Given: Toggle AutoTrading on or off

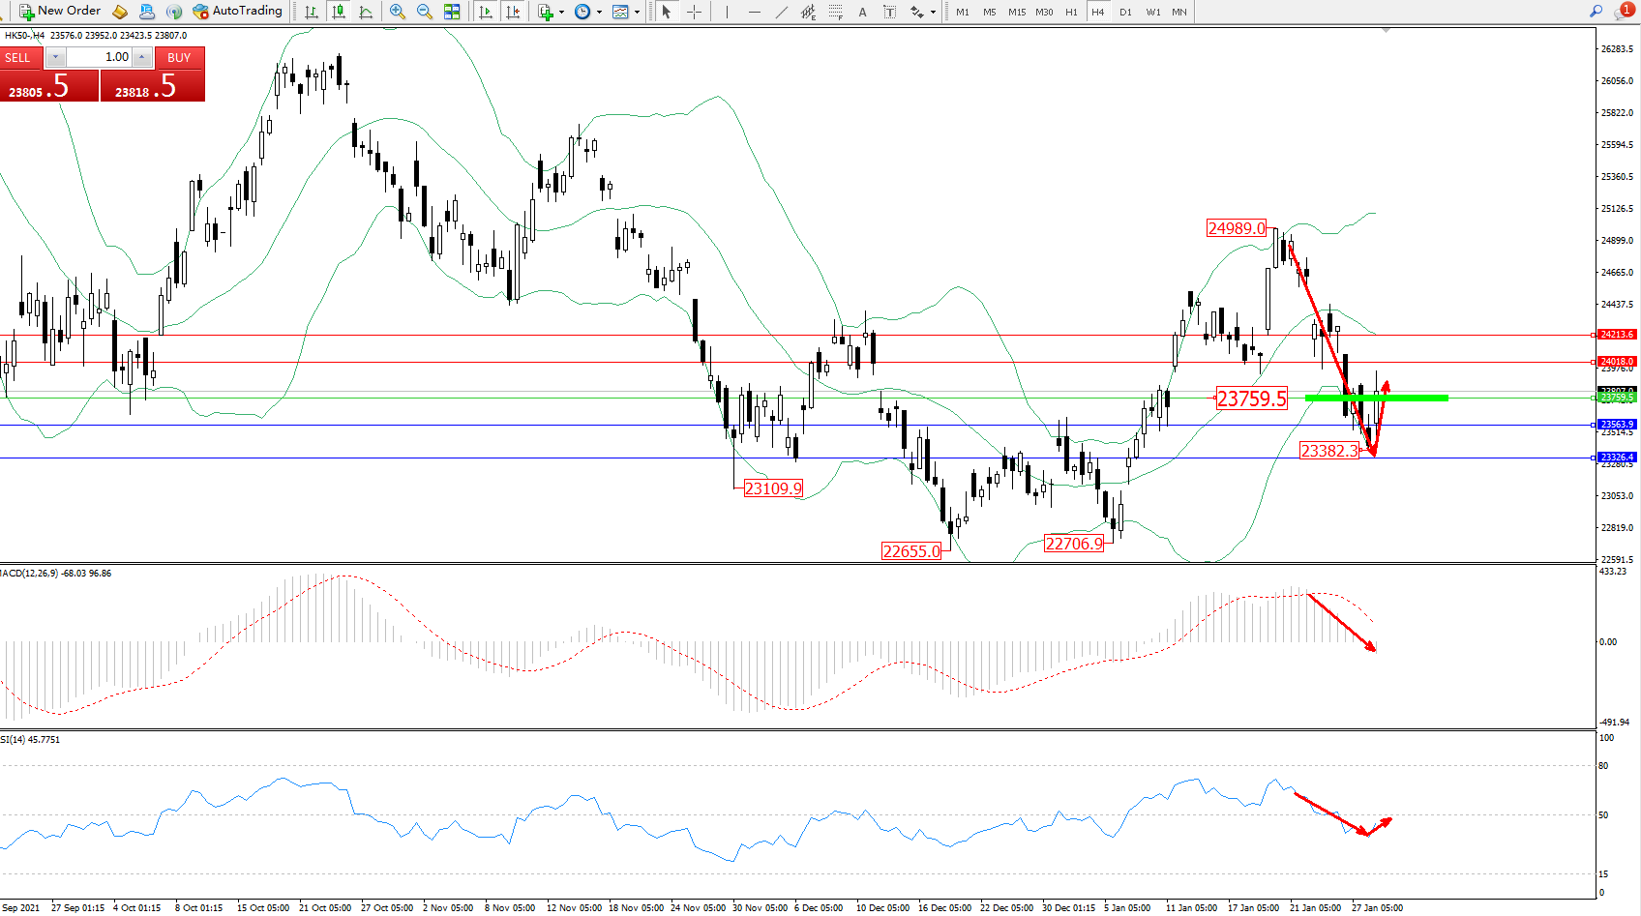Looking at the screenshot, I should 237,11.
